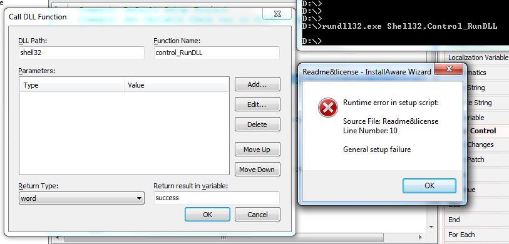Select the End command in list
Screen dimensions: 509x244
point(476,220)
